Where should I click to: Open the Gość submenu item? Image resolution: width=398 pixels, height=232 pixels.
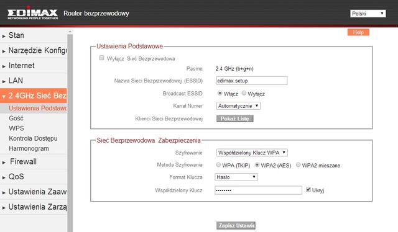(x=16, y=118)
